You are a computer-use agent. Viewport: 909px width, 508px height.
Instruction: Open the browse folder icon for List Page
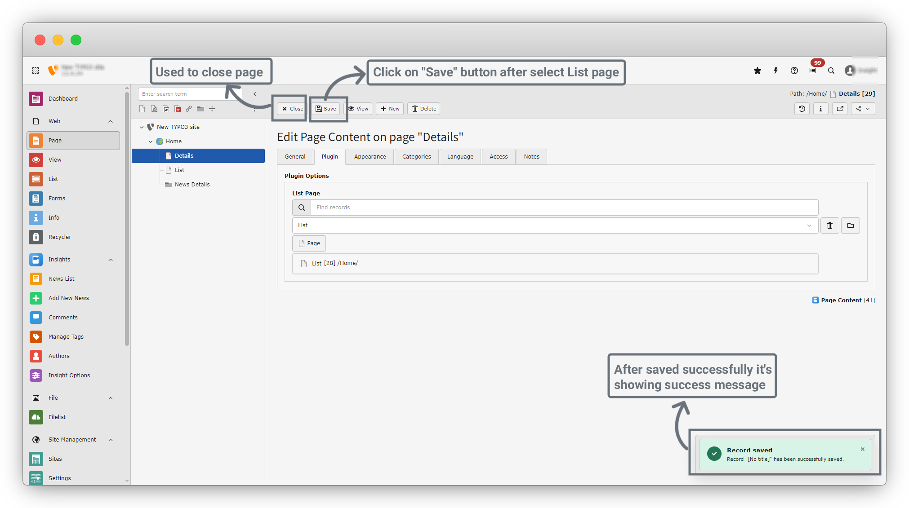851,225
